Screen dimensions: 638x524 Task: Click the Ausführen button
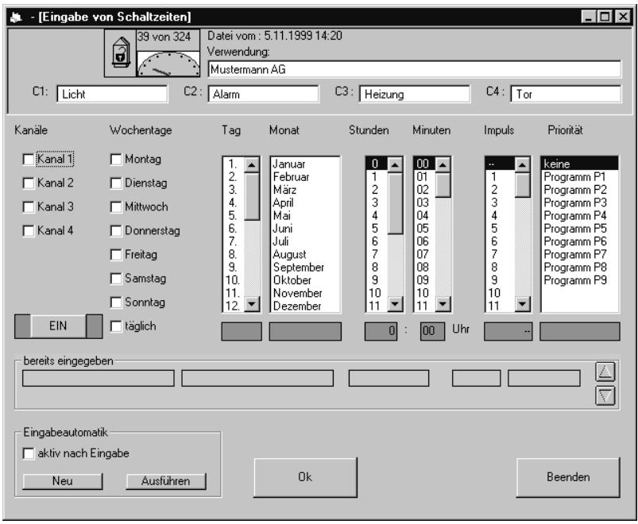tap(165, 480)
